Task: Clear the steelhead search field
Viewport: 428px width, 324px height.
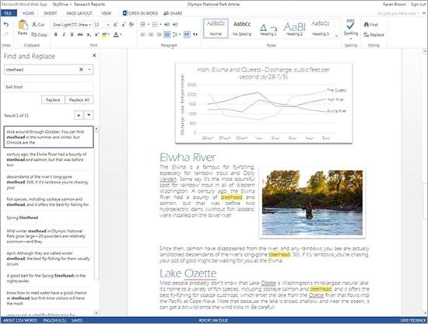Action: point(81,69)
